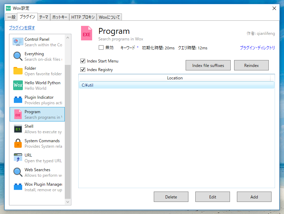The height and width of the screenshot is (214, 284).
Task: Click the Reindex button
Action: coord(251,65)
